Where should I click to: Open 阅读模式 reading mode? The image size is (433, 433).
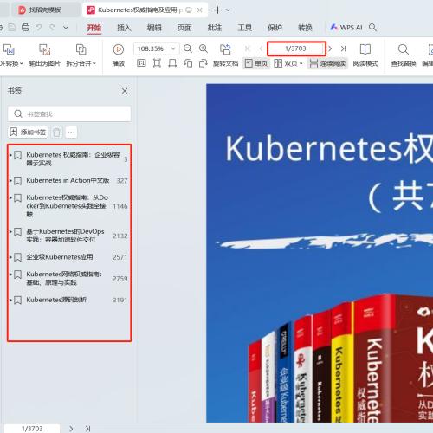365,55
